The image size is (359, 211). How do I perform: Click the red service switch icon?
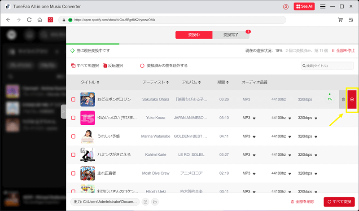[x=50, y=20]
